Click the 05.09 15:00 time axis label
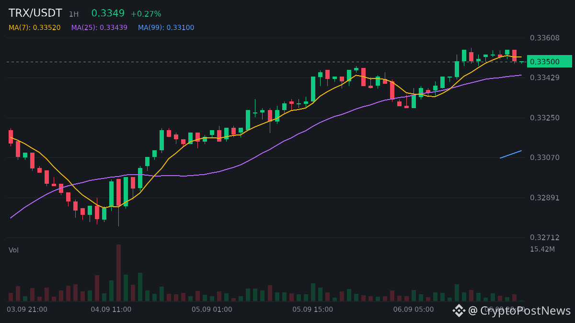Viewport: 575px width, 323px height. [x=313, y=310]
